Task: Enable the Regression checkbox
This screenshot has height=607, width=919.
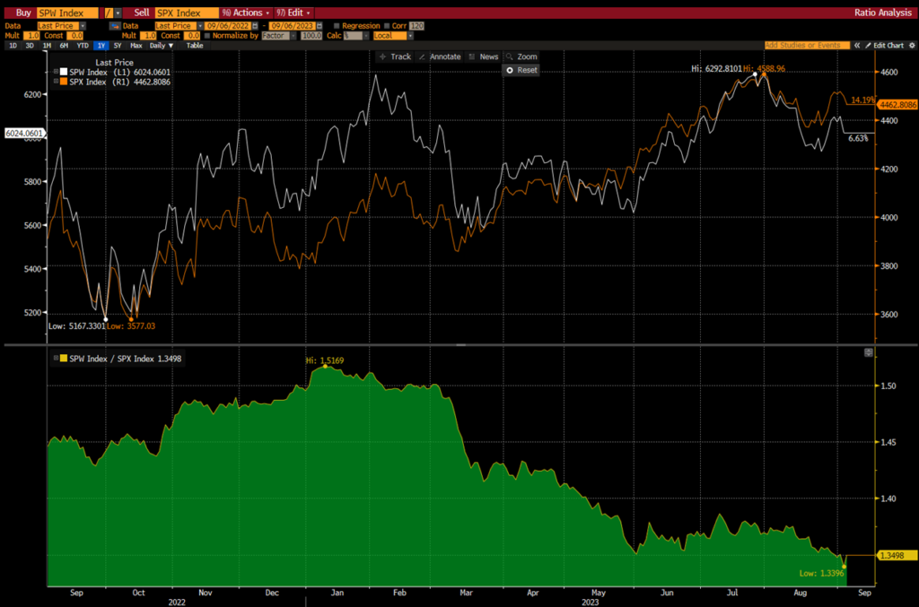Action: point(336,26)
